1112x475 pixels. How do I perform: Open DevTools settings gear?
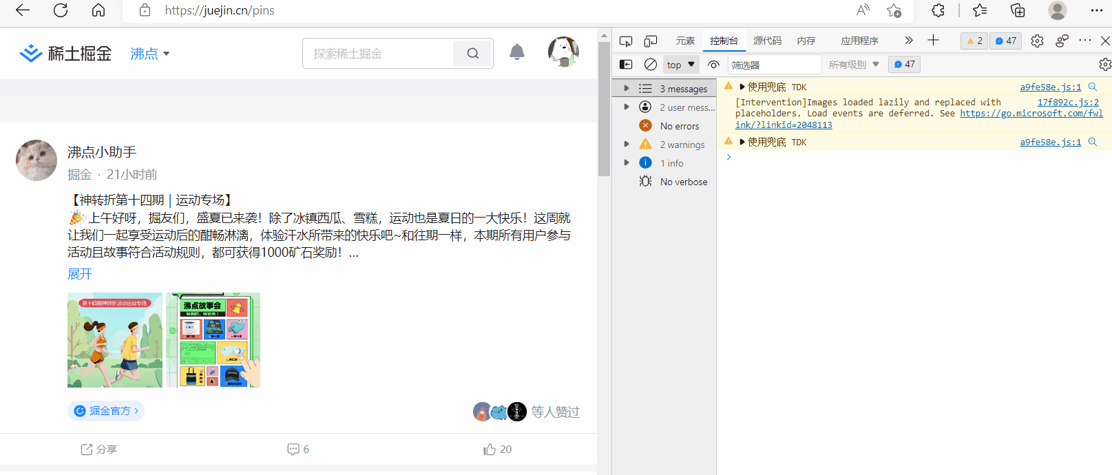[x=1037, y=41]
